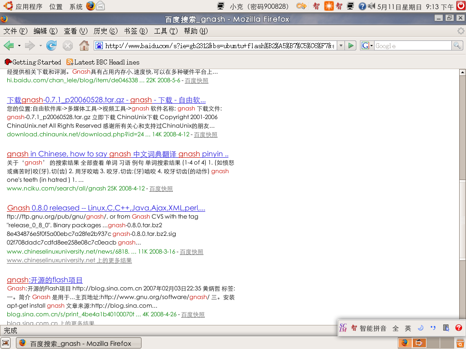Click the Show Desktop button
This screenshot has height=349, width=466.
point(5,343)
